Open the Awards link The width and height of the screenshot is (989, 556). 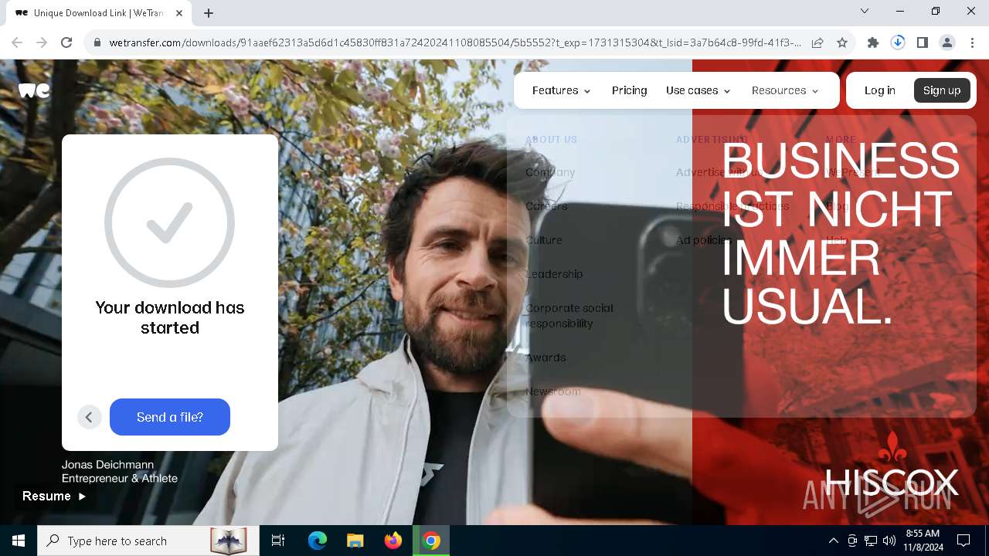pyautogui.click(x=545, y=358)
